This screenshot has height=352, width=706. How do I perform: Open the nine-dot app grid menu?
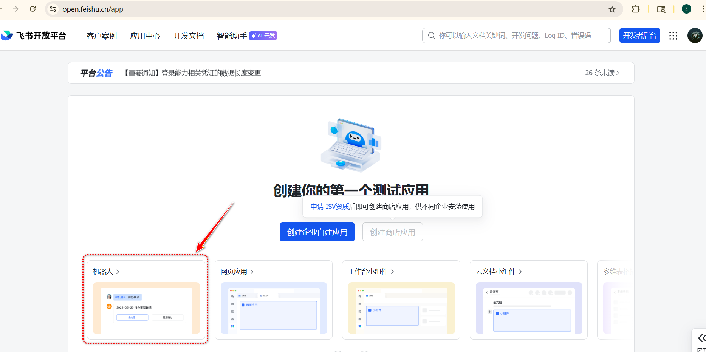coord(673,36)
